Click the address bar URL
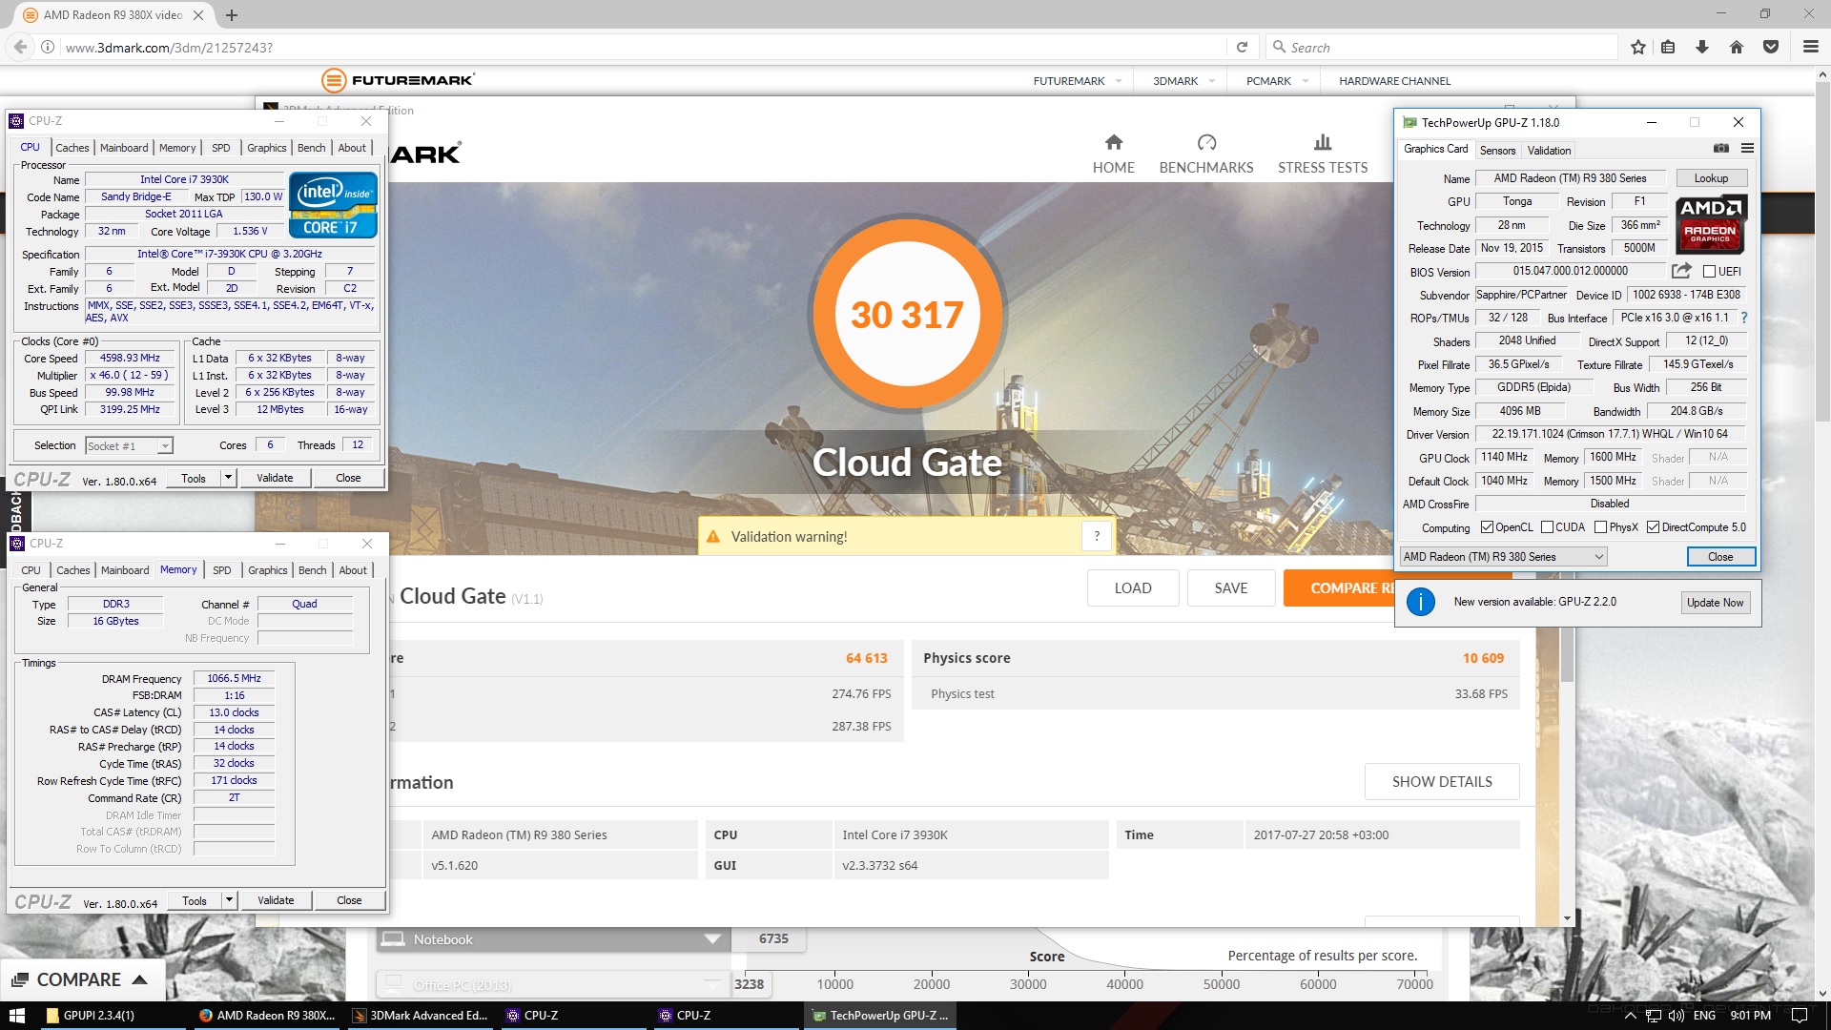The width and height of the screenshot is (1831, 1030). point(169,47)
